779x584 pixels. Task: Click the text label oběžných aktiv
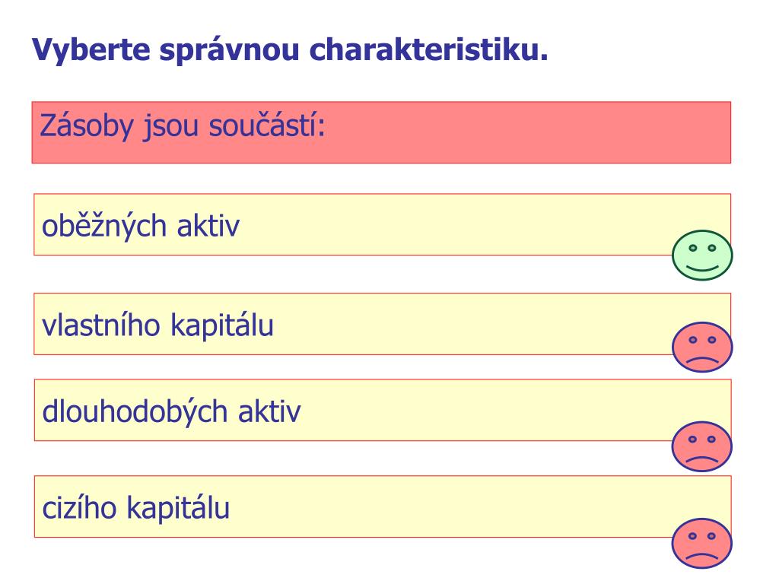pyautogui.click(x=141, y=226)
